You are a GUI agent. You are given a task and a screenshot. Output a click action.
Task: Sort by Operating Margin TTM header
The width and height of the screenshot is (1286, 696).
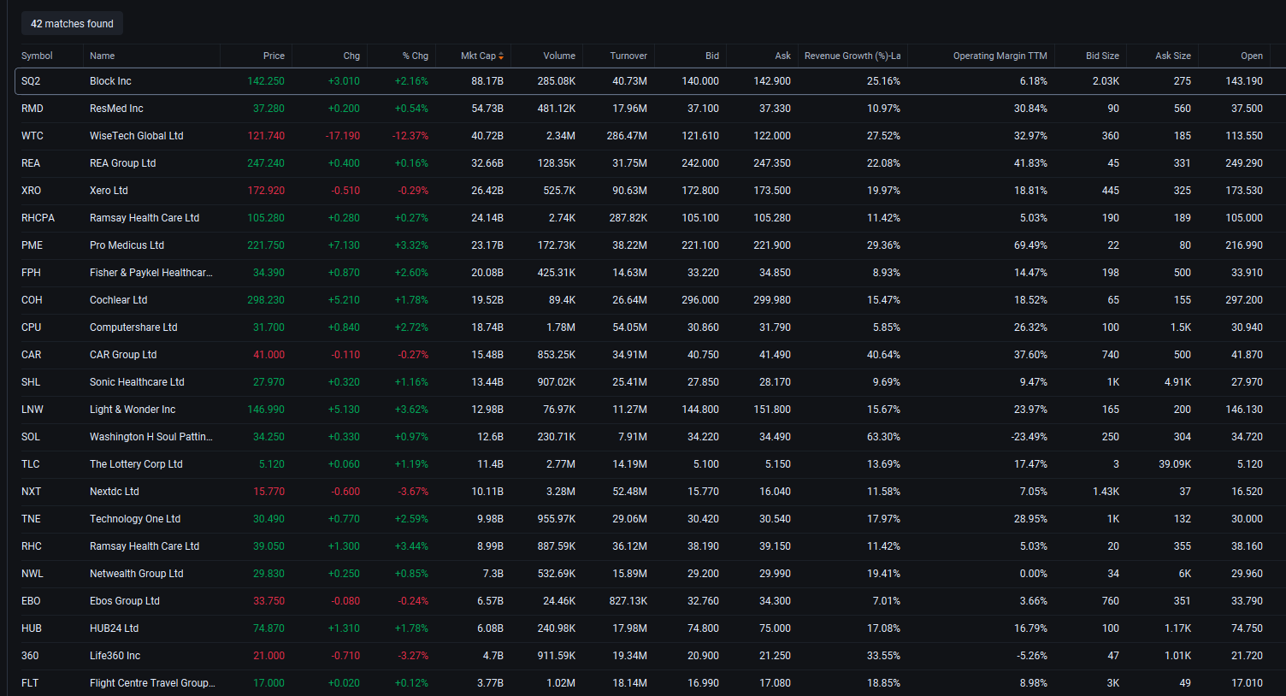[1000, 56]
